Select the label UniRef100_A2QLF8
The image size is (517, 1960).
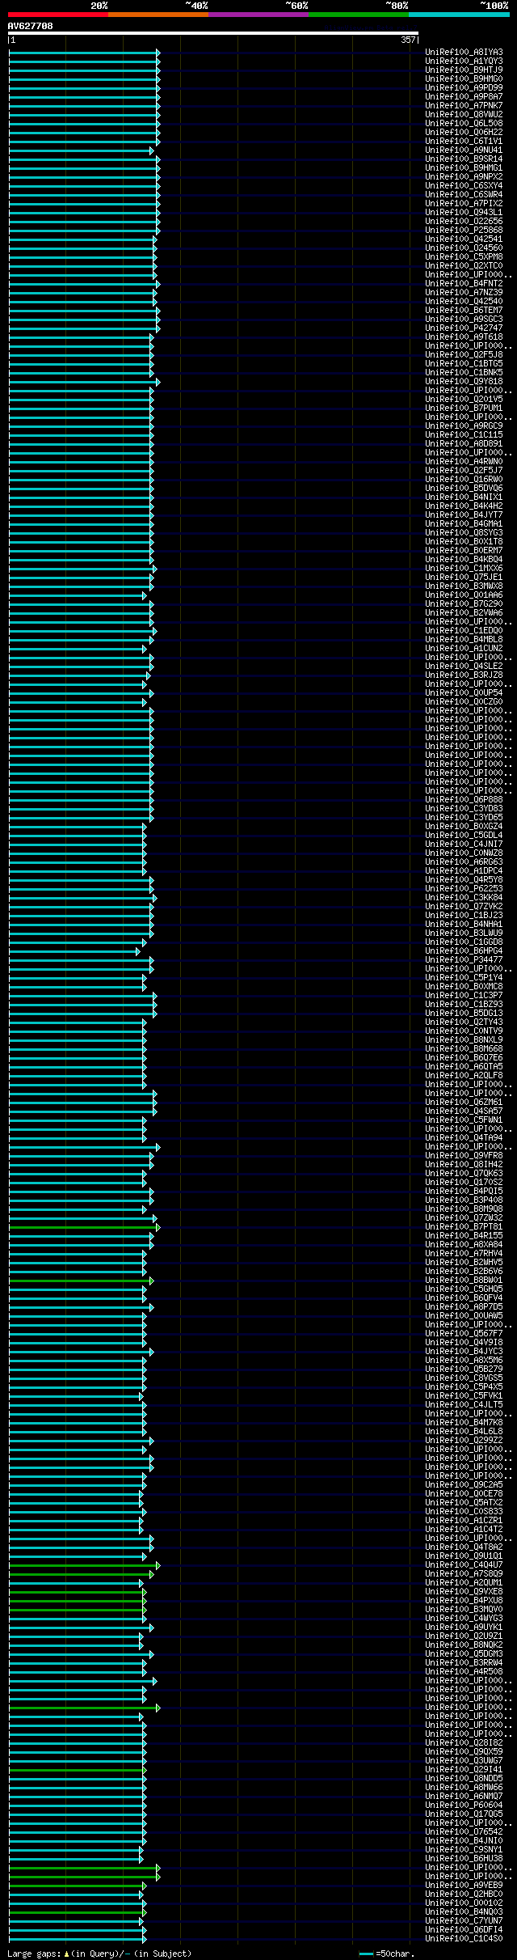click(464, 1076)
